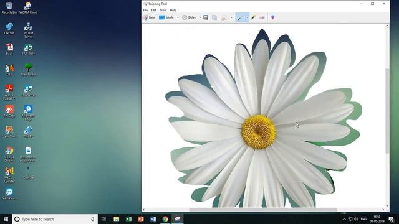Show hidden icons in the system tray
399x224 pixels.
pos(344,219)
